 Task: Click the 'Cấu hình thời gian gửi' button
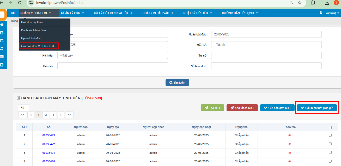[x=317, y=108]
